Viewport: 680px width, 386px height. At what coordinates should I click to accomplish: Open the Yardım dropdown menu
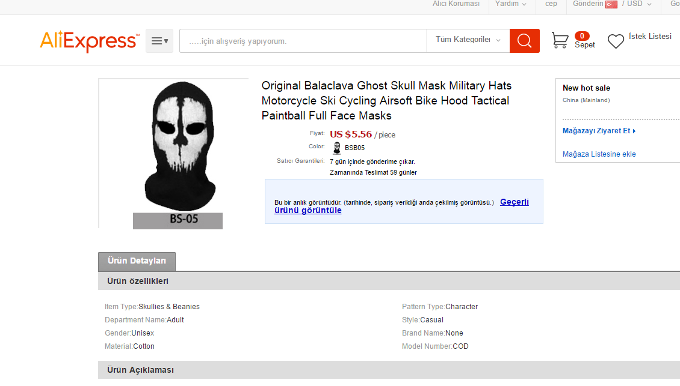[x=510, y=4]
